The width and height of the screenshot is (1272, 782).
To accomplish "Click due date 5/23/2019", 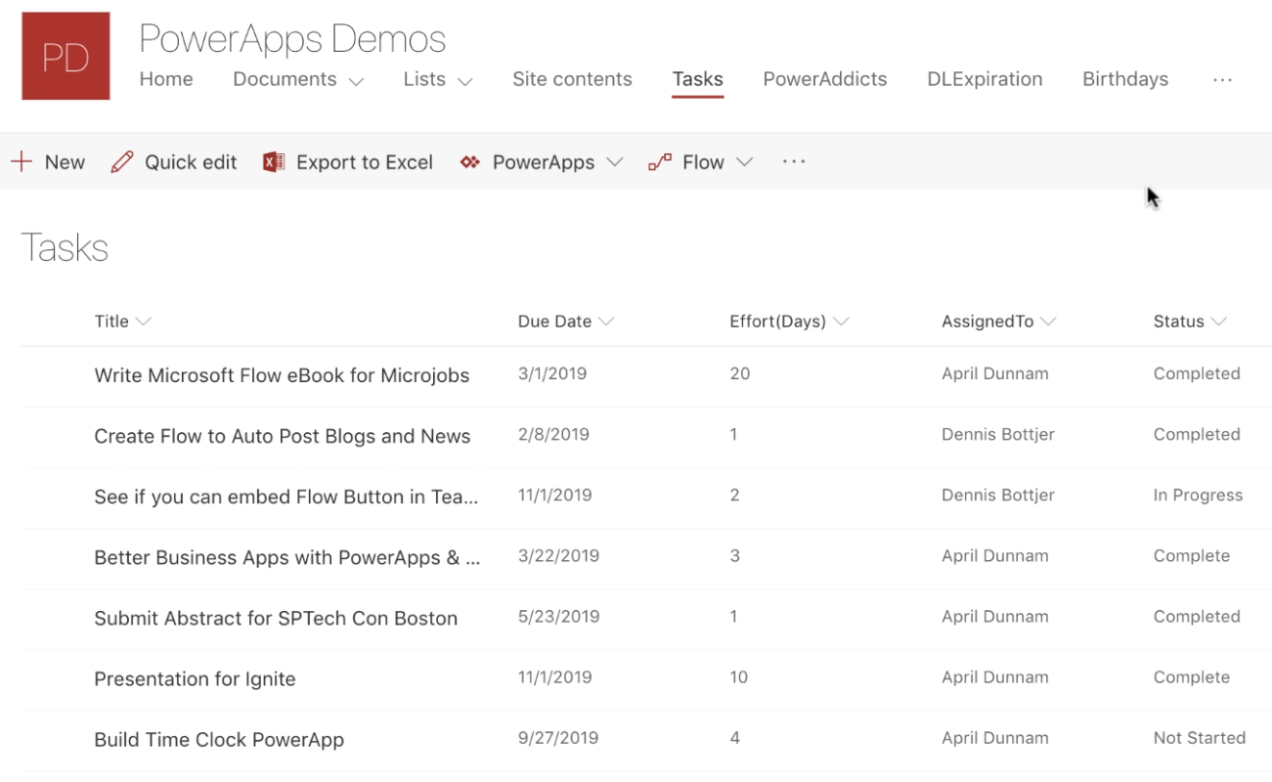I will click(558, 616).
